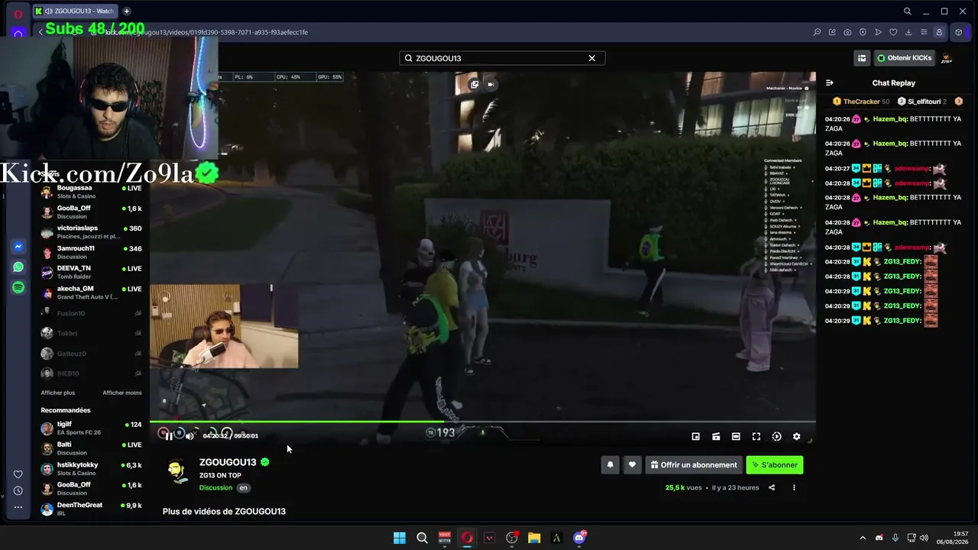Image resolution: width=978 pixels, height=550 pixels.
Task: Open the Windows Start menu
Action: click(x=400, y=538)
